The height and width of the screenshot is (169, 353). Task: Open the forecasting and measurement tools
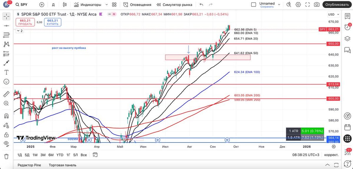tap(6, 54)
